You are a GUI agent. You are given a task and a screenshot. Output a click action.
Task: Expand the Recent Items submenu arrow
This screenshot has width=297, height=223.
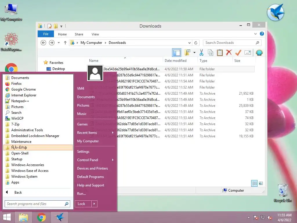coord(113,132)
